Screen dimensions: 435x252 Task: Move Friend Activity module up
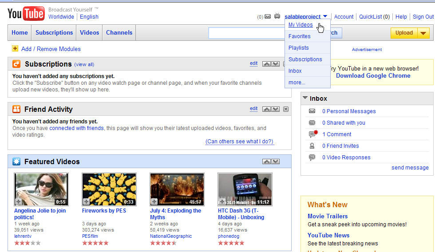266,109
